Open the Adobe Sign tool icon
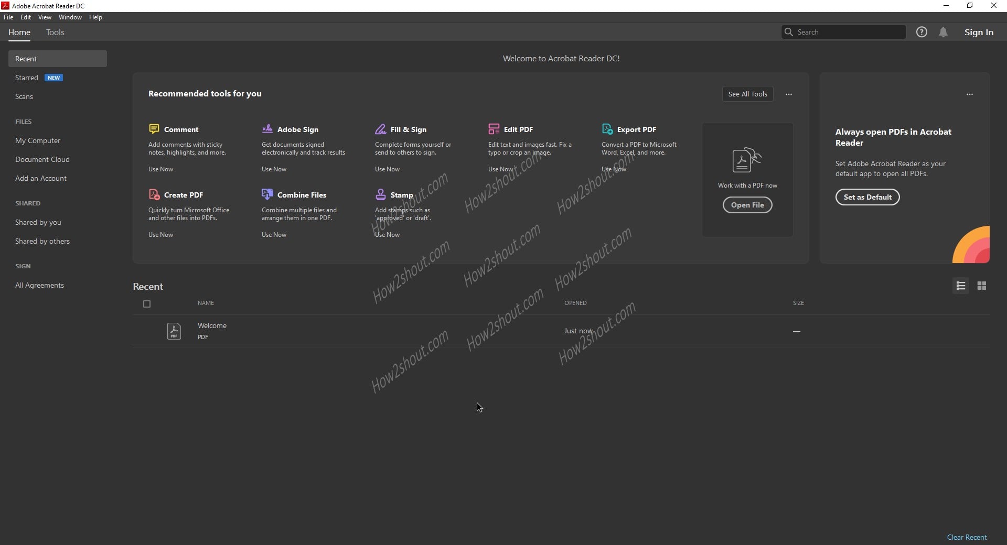Screen dimensions: 1007x545 click(267, 129)
